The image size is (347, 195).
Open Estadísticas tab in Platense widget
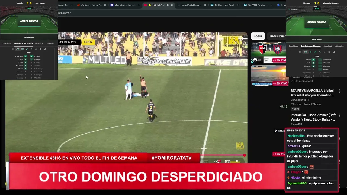(x=293, y=46)
